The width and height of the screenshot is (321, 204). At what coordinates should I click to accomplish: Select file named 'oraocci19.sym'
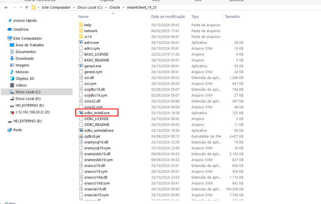(x=96, y=171)
